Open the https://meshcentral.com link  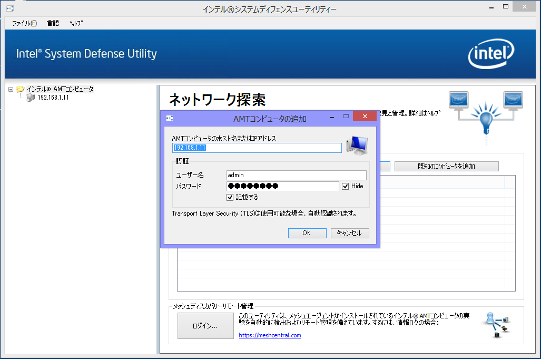[270, 335]
